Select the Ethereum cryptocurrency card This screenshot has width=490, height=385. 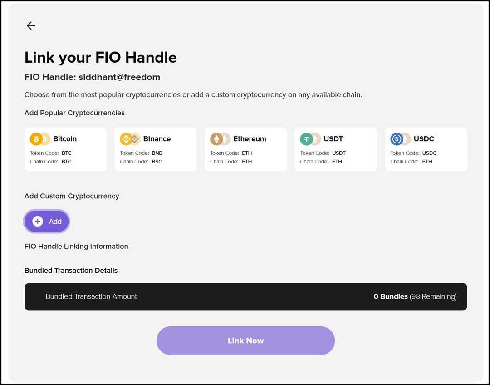(245, 149)
